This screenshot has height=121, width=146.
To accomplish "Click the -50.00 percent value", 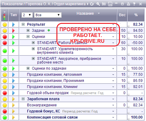I will coord(137,43).
